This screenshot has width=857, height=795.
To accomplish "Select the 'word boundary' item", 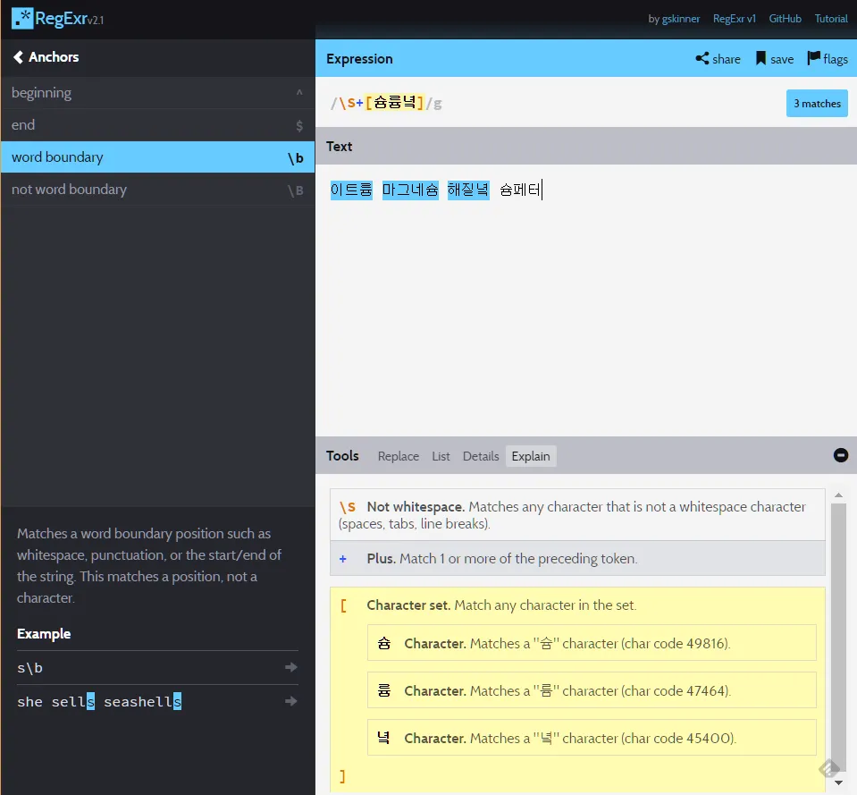I will 157,157.
